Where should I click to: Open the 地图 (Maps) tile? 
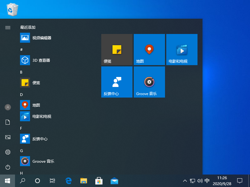tap(149, 49)
